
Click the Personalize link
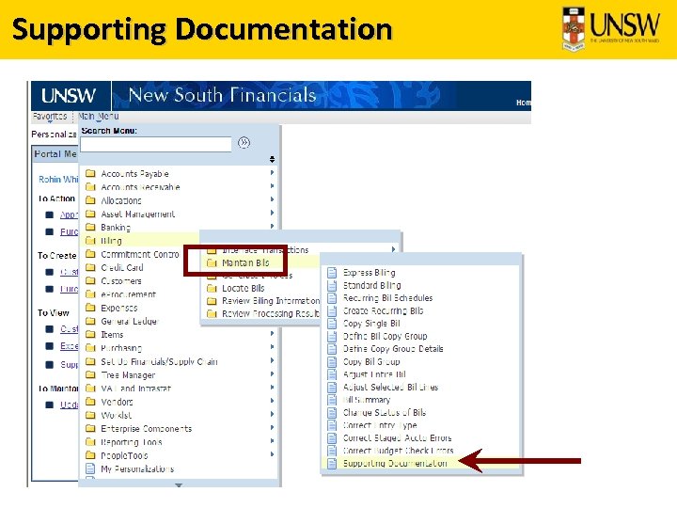coord(54,135)
